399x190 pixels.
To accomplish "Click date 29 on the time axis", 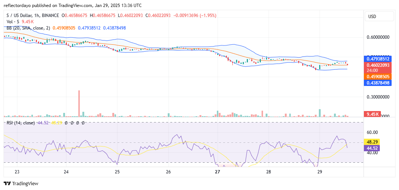I will coord(320,172).
